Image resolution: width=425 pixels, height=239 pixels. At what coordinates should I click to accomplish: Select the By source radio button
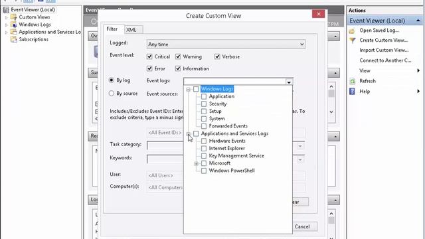click(x=112, y=93)
